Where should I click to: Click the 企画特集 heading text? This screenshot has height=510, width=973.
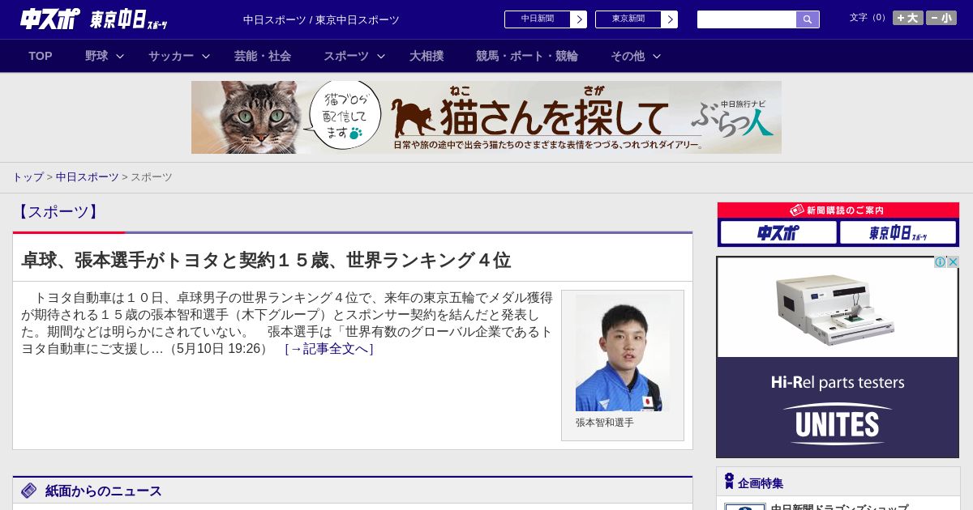click(761, 483)
